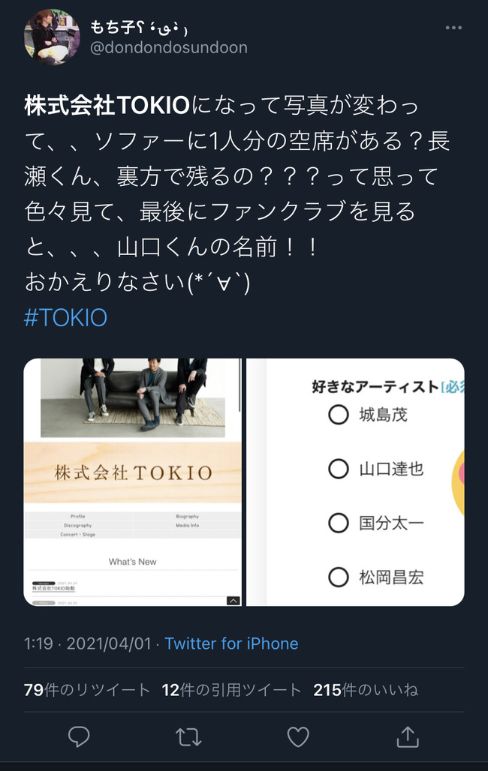
Task: Tap scroll-to-top arrow in left image
Action: (x=233, y=601)
